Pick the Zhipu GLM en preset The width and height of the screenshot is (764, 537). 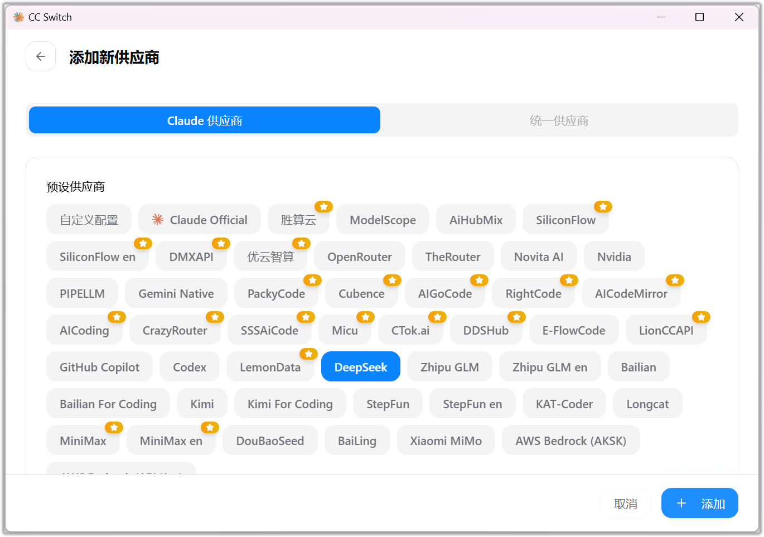tap(549, 367)
